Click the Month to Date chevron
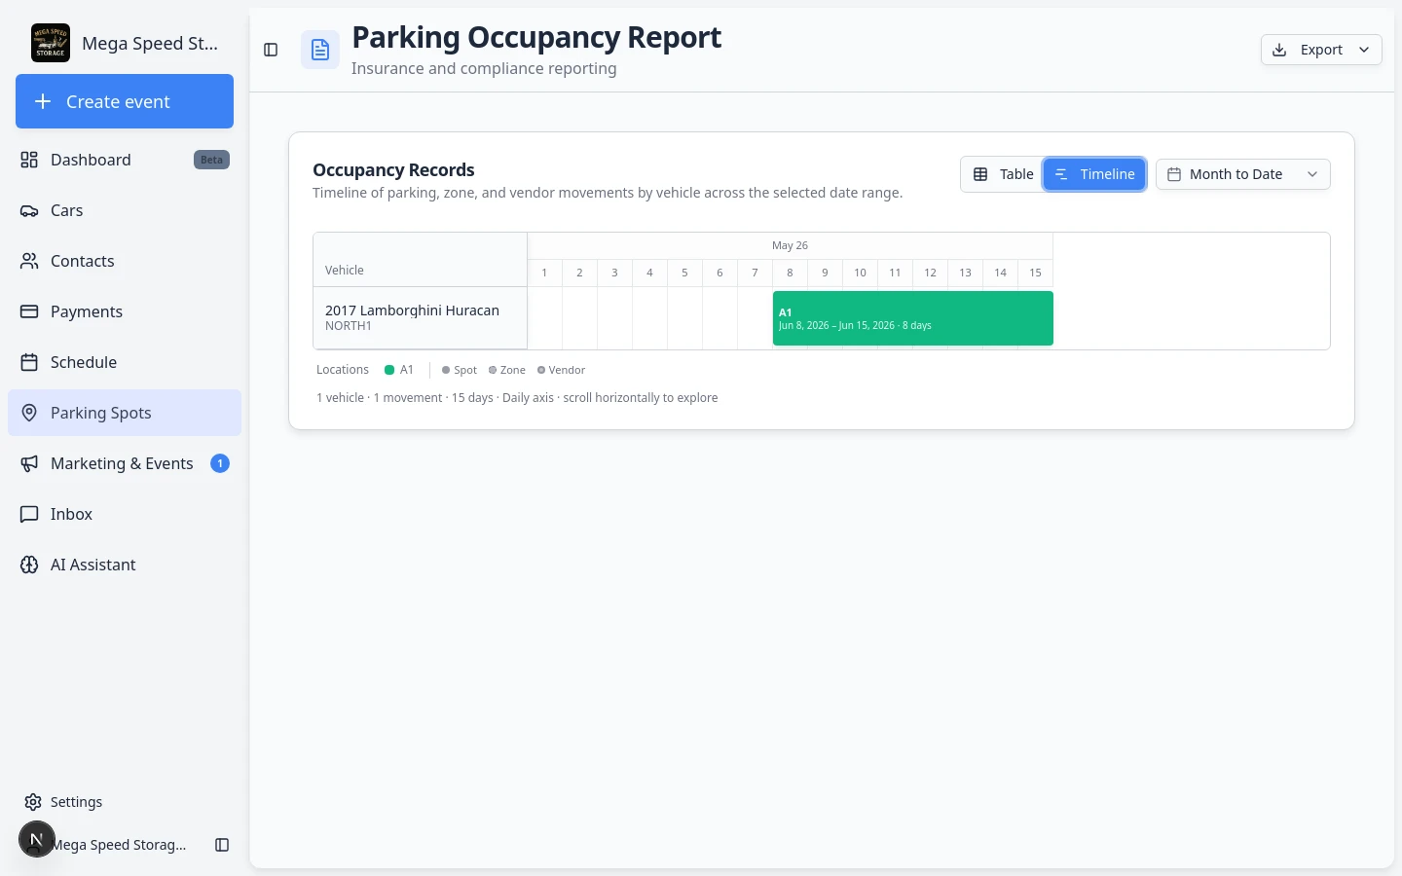This screenshot has height=876, width=1402. [x=1312, y=174]
